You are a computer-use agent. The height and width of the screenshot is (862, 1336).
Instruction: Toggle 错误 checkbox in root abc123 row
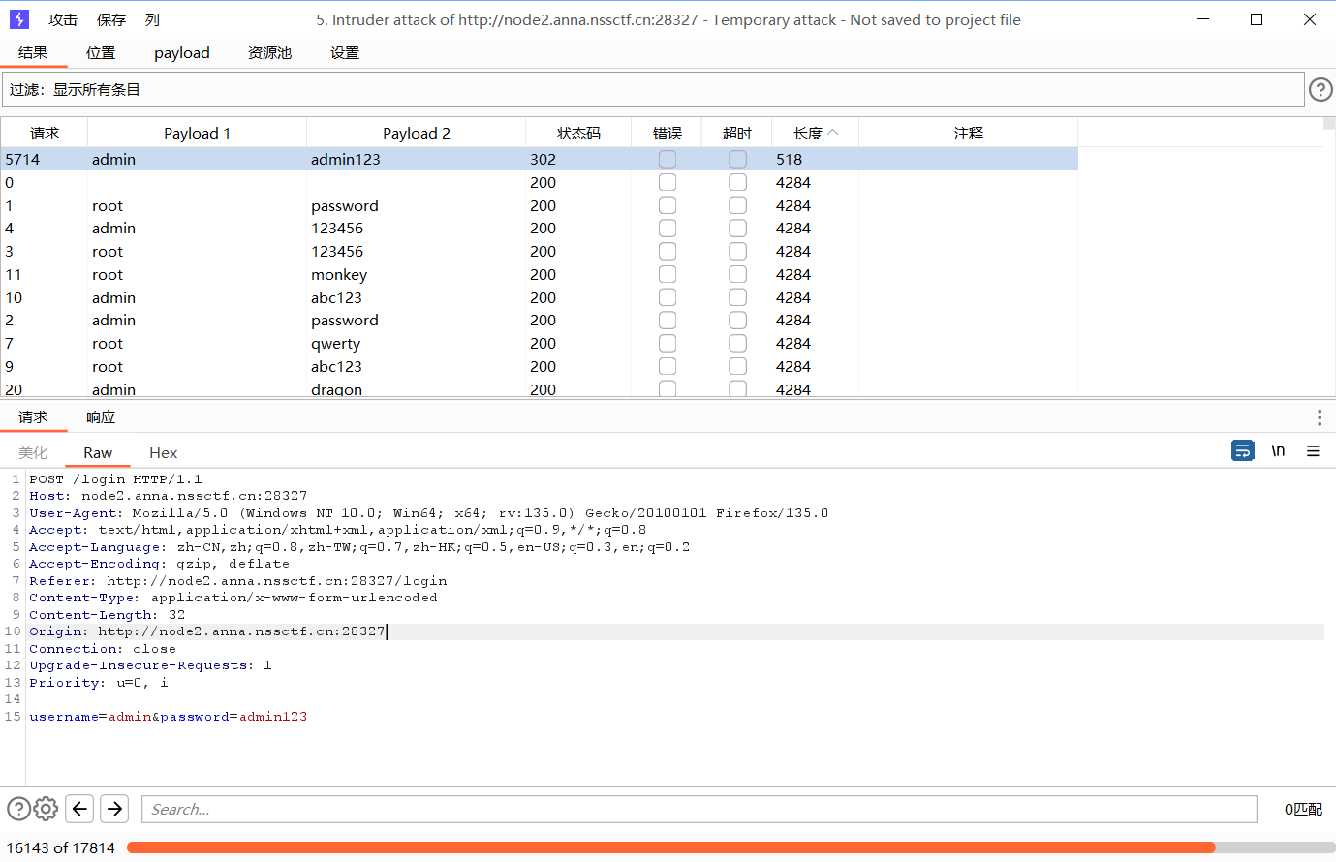coord(668,366)
